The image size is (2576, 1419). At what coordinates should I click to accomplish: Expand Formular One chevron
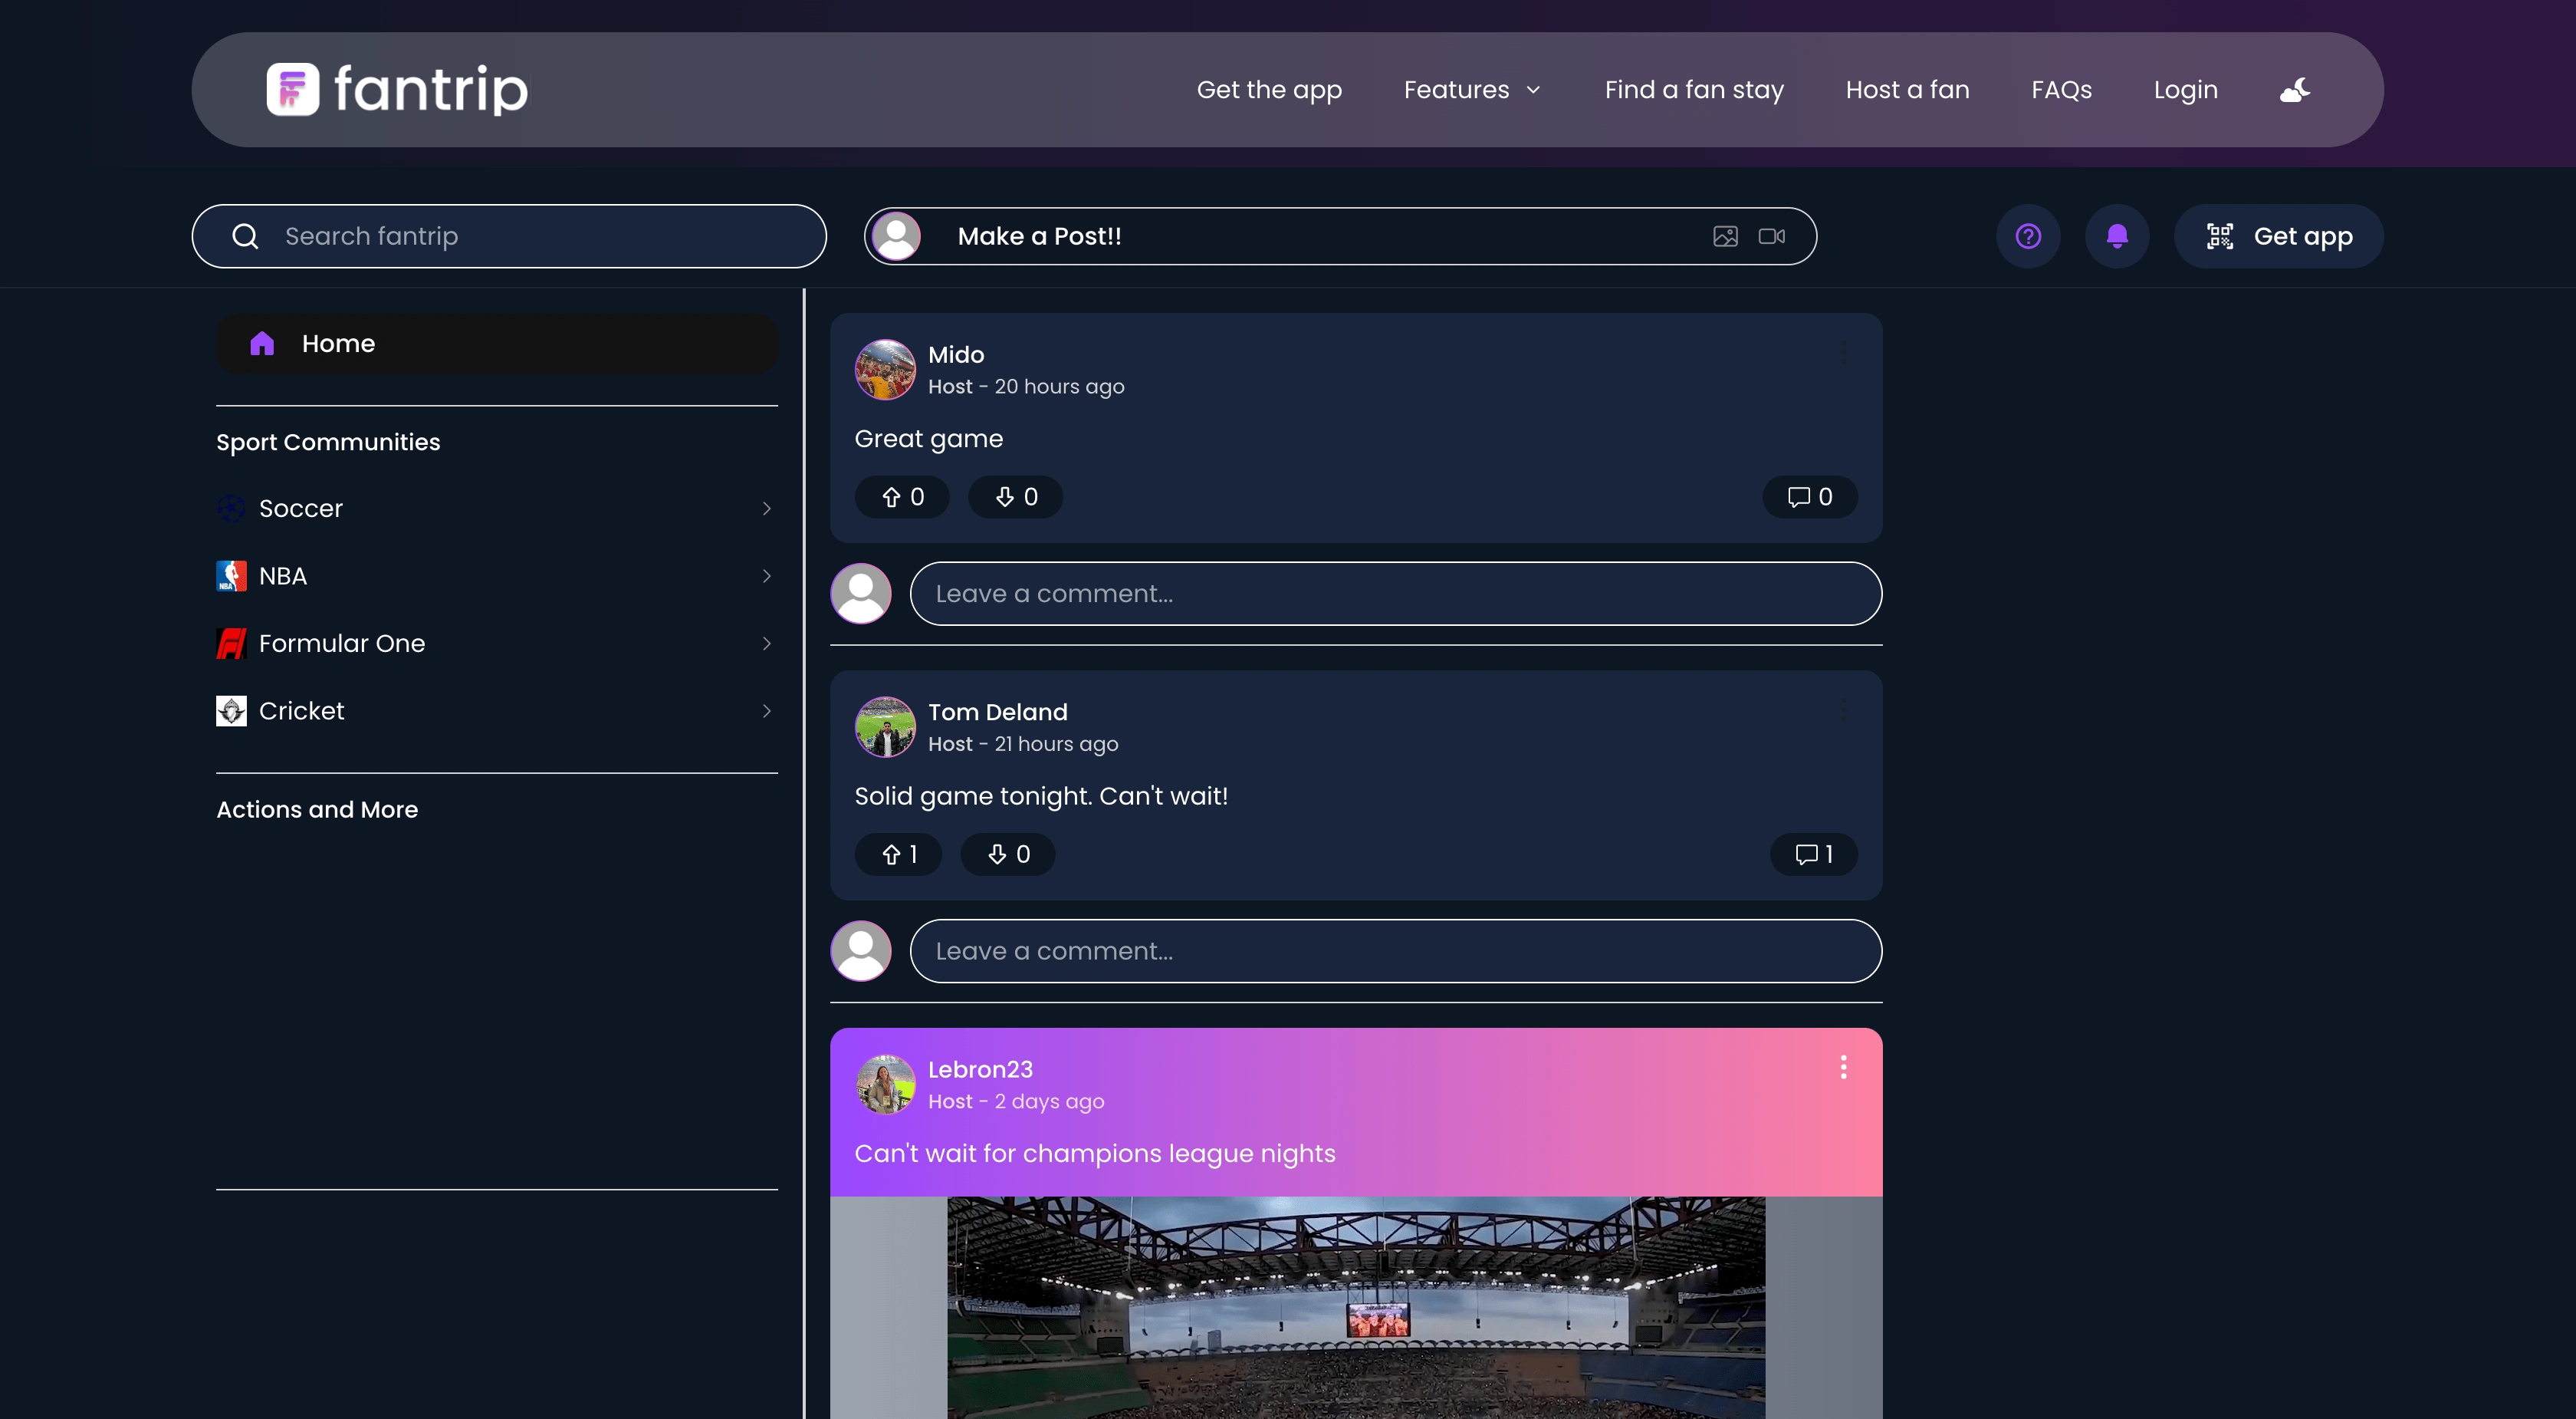click(766, 644)
